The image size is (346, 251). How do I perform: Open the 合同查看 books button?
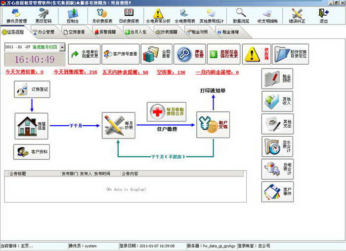coord(157,54)
